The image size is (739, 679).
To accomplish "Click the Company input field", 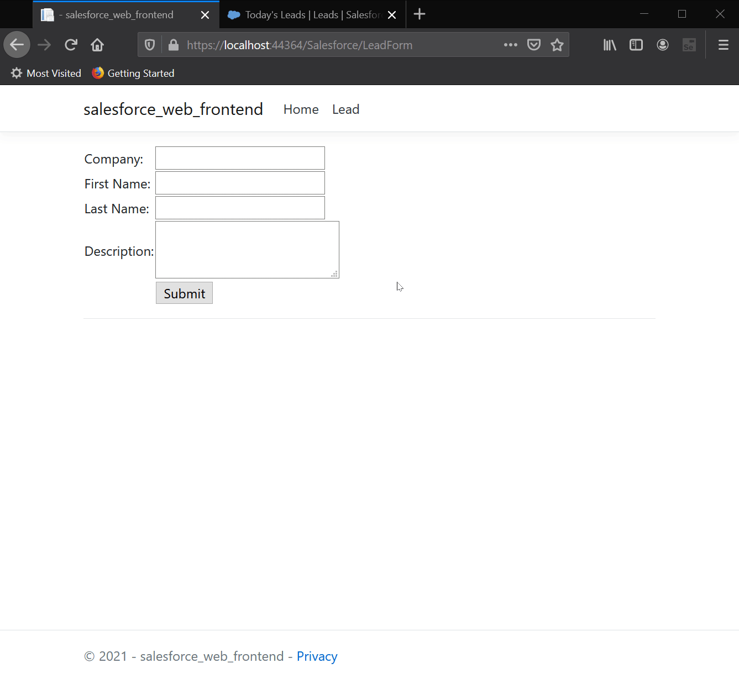I will 239,158.
